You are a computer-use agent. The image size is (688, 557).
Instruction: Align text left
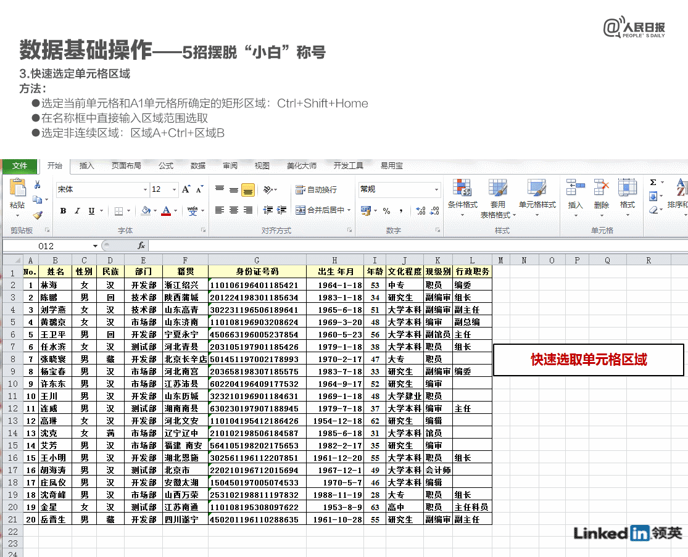click(220, 210)
